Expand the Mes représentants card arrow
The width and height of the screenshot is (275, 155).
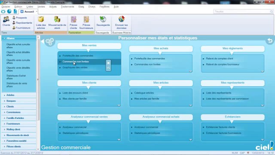pyautogui.click(x=263, y=105)
